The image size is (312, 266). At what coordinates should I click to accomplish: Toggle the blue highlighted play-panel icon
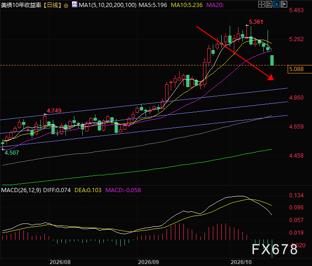click(x=276, y=4)
